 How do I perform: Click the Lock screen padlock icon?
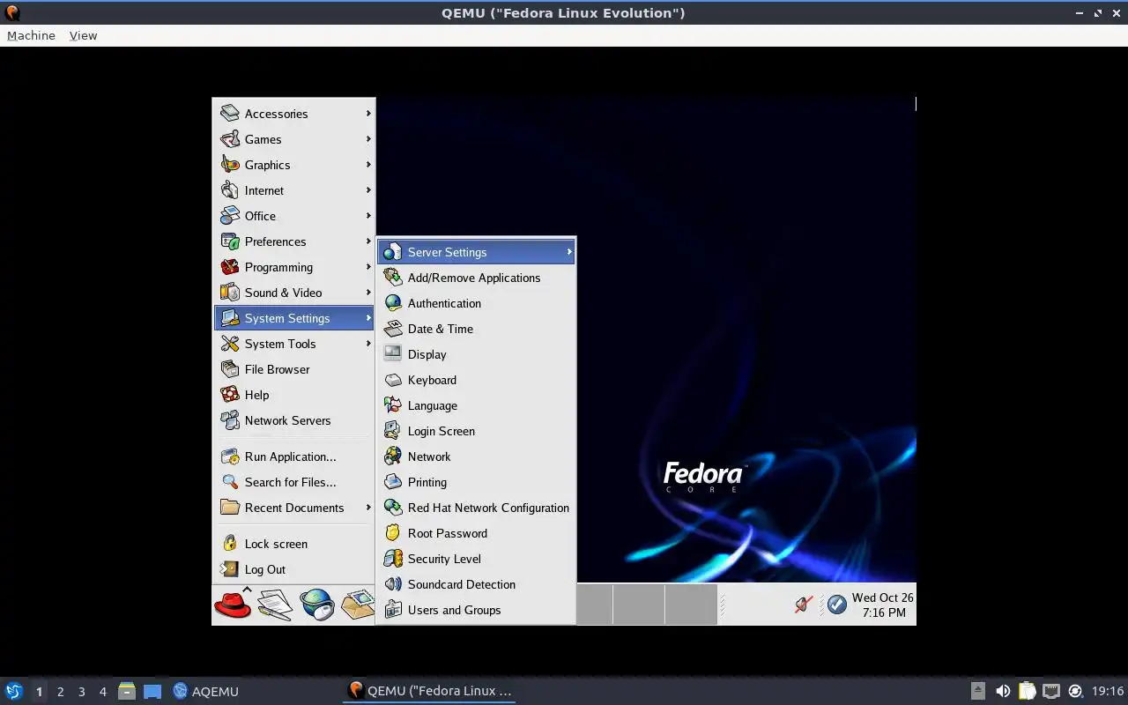coord(230,544)
